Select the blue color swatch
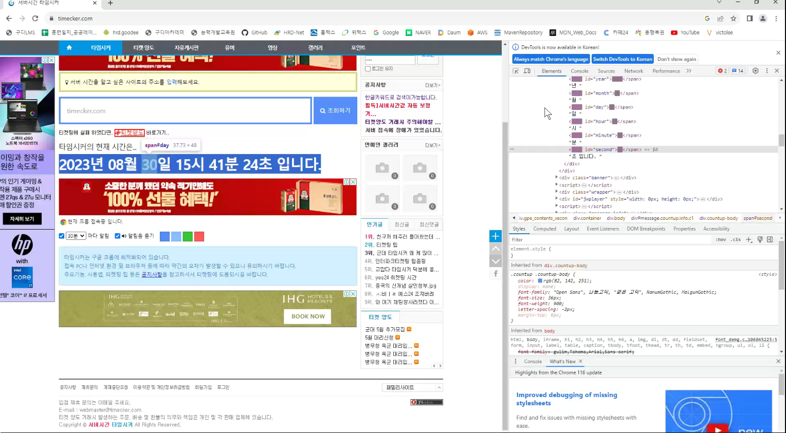The width and height of the screenshot is (786, 433). (x=164, y=236)
